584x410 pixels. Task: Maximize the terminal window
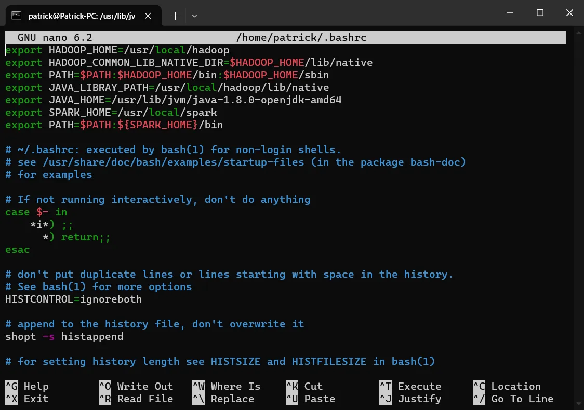click(x=540, y=12)
